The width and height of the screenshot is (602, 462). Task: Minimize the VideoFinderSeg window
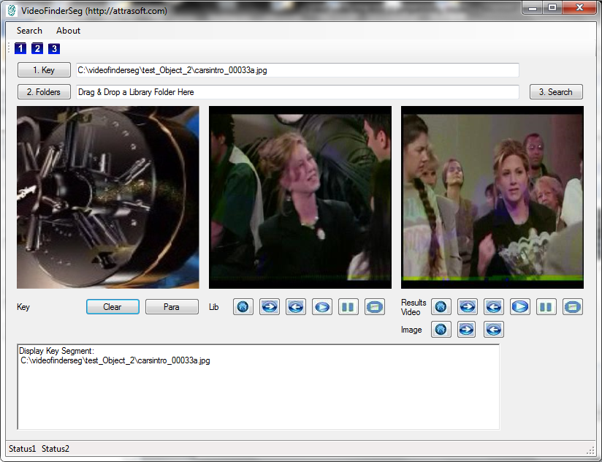coord(533,8)
